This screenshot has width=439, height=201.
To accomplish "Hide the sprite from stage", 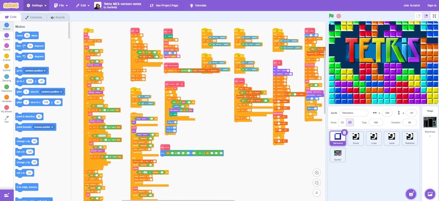I will (x=350, y=122).
